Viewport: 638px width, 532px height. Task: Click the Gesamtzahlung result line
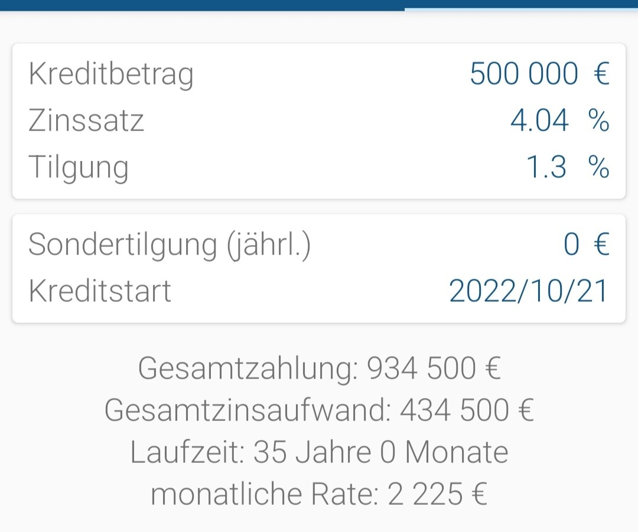[x=319, y=369]
